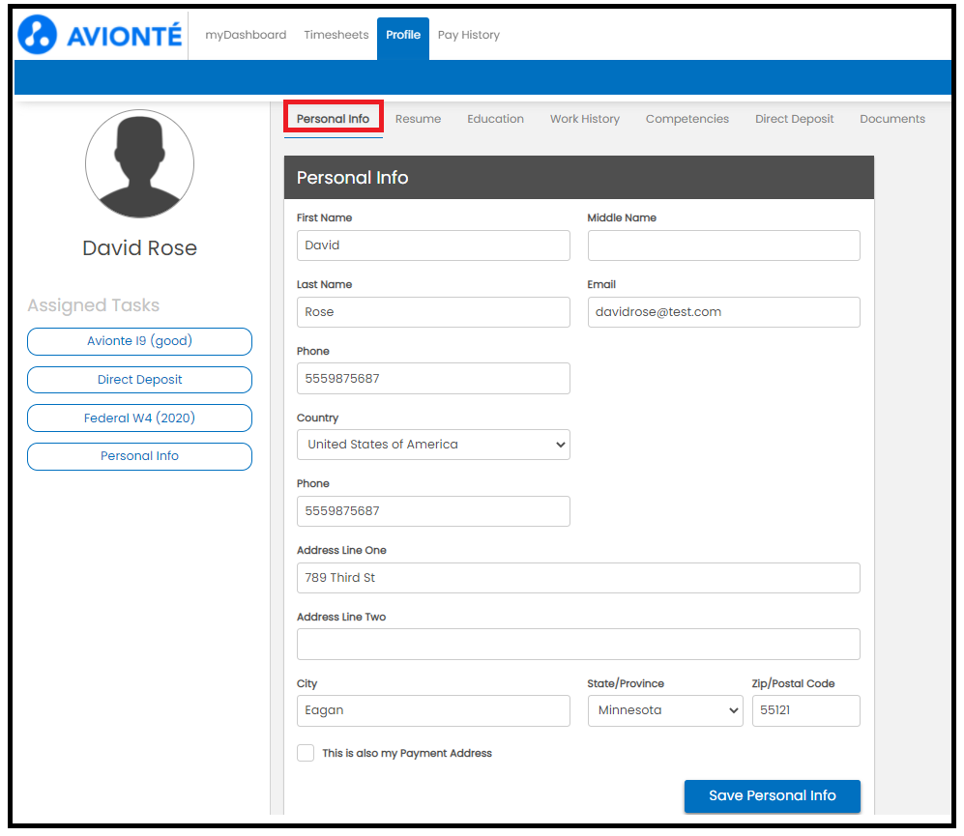Check 'This is also my Payment Address'
Viewport: 964px width, 836px height.
click(306, 753)
